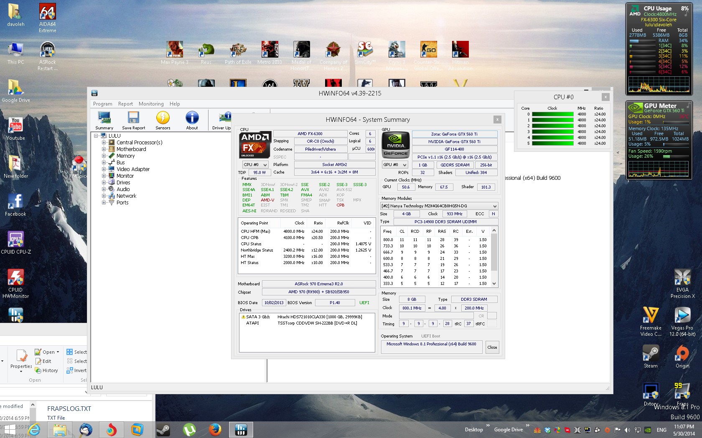Open Metro 2033 game shortcut
This screenshot has width=702, height=438.
click(x=270, y=53)
